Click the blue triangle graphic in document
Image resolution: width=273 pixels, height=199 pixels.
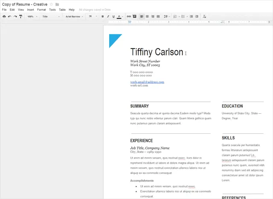coord(114,40)
